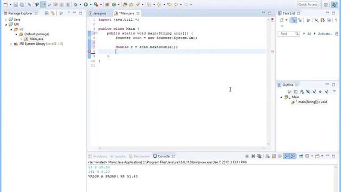Click the Open Type icon
This screenshot has height=192, width=341.
tap(125, 4)
